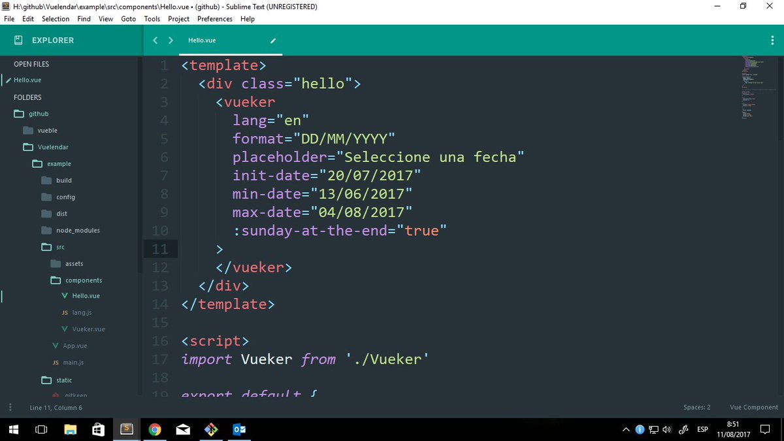Open File Explorer from the taskbar
This screenshot has width=784, height=441.
tap(70, 429)
